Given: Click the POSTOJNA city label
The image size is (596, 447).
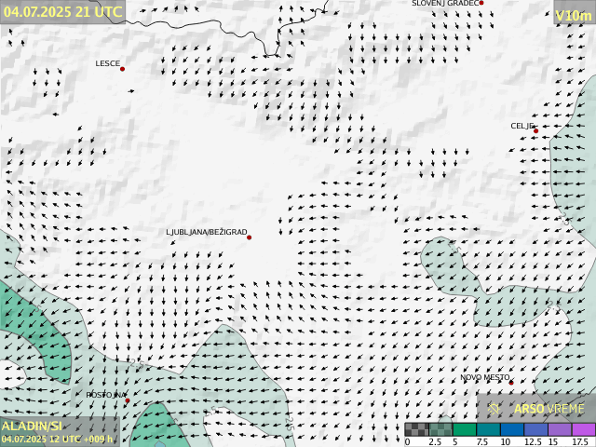Looking at the screenshot, I should point(105,395).
